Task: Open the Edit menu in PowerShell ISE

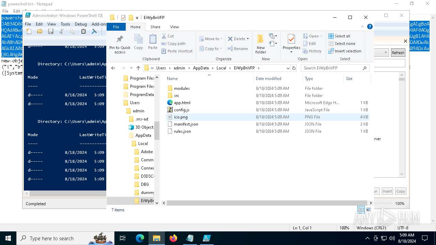Action: (x=39, y=24)
